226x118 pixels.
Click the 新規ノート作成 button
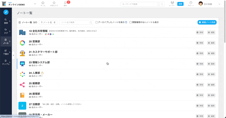(x=207, y=22)
